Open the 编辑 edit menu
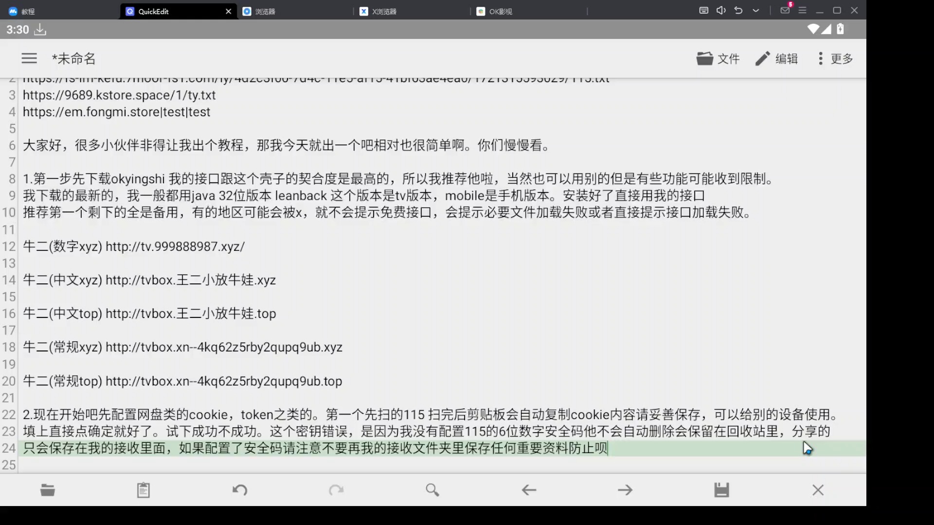This screenshot has height=525, width=934. click(776, 59)
